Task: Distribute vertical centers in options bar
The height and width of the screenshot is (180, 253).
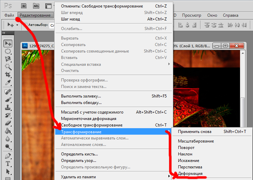Action: coord(214,25)
